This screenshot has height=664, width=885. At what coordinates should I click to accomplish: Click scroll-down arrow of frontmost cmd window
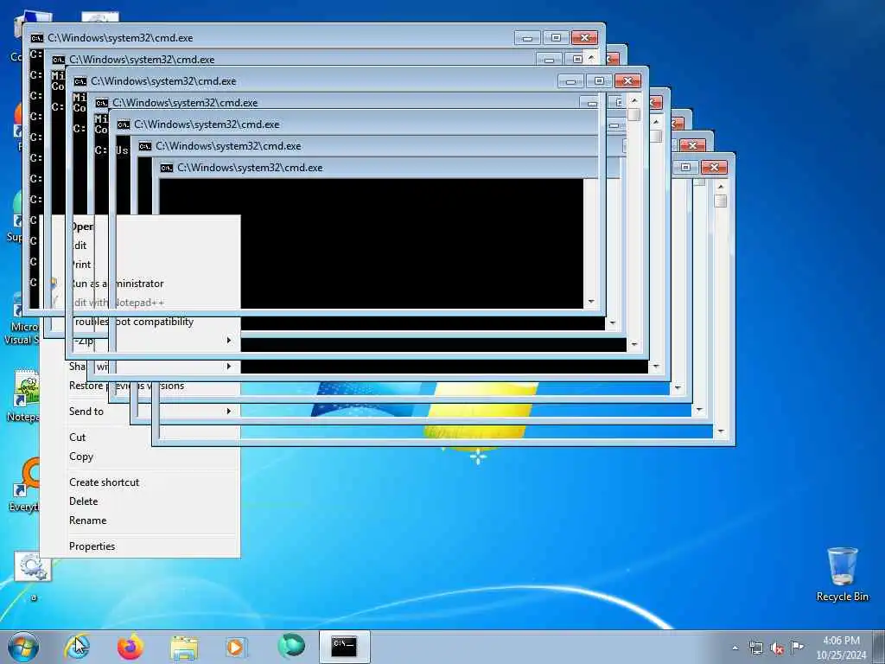(x=591, y=302)
